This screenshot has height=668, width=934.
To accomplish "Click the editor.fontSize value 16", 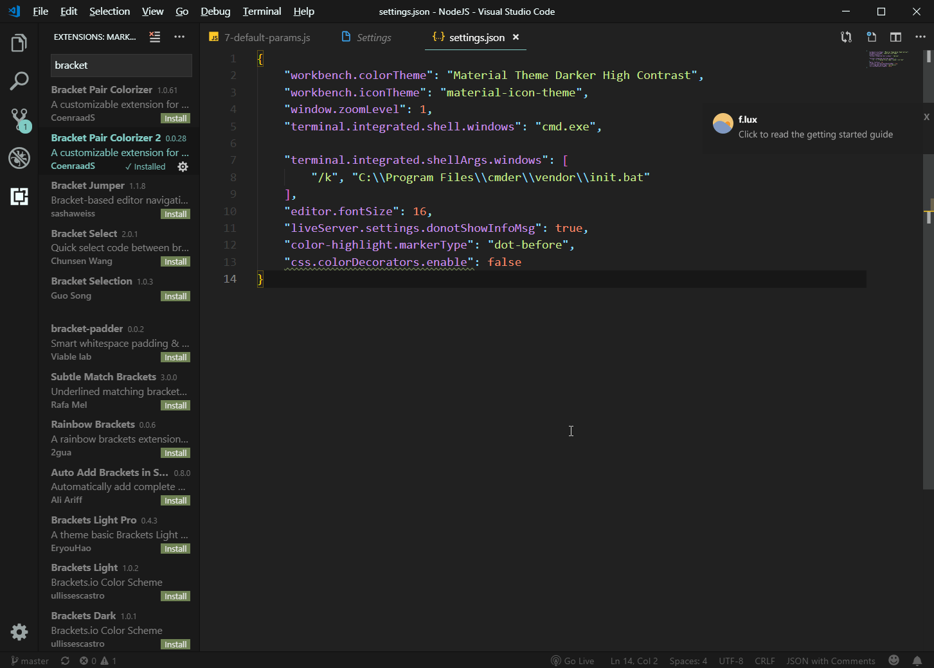I will point(420,211).
